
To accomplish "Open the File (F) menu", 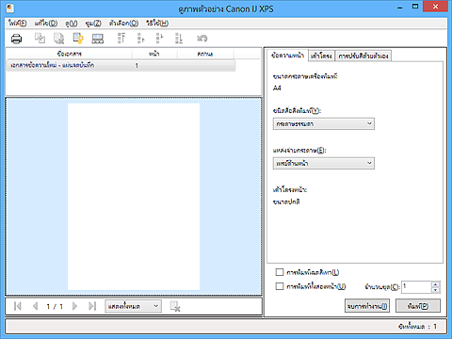I will 18,23.
